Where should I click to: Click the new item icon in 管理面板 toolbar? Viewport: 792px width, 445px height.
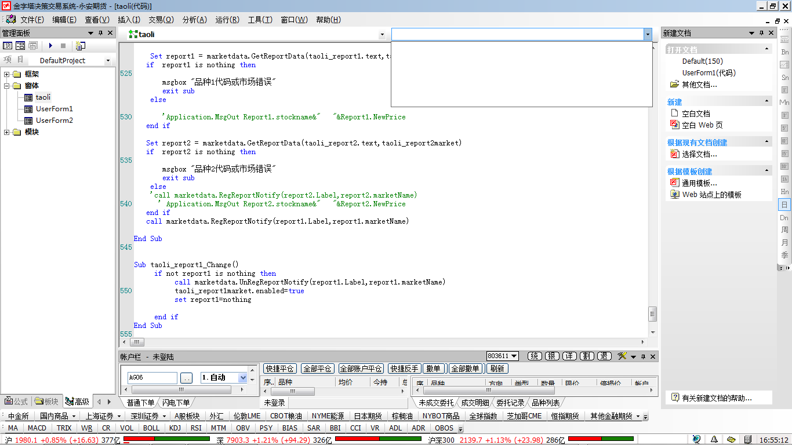[x=80, y=46]
